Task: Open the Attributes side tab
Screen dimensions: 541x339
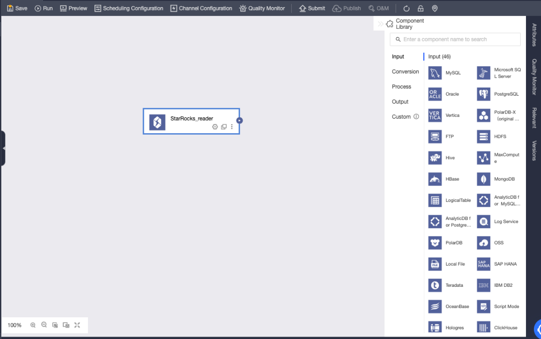Action: 534,35
